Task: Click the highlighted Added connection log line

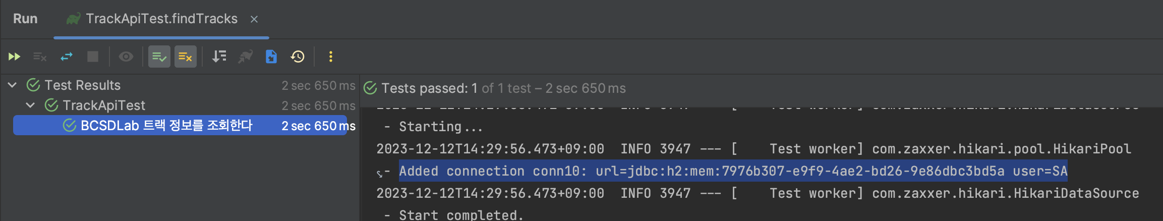Action: (x=733, y=172)
